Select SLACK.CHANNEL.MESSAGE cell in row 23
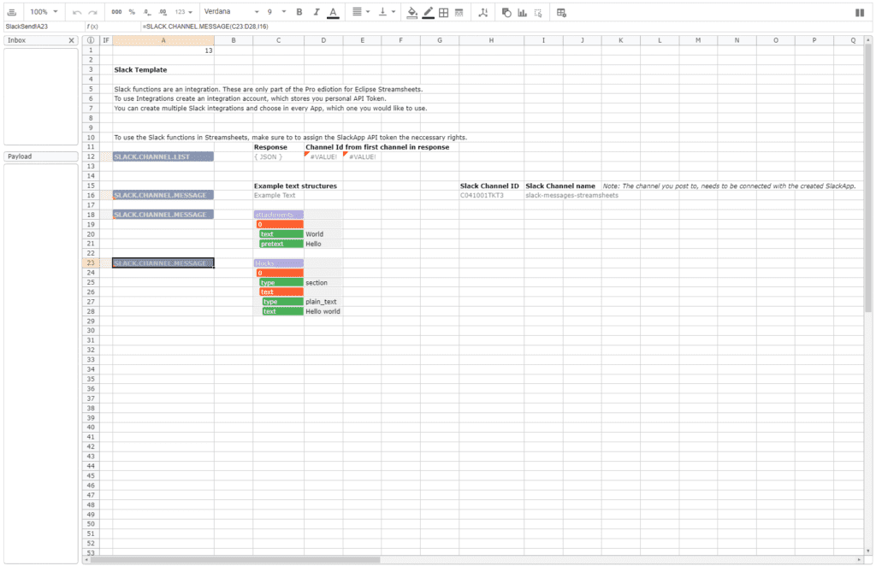Screen dimensions: 876x566 coord(163,262)
